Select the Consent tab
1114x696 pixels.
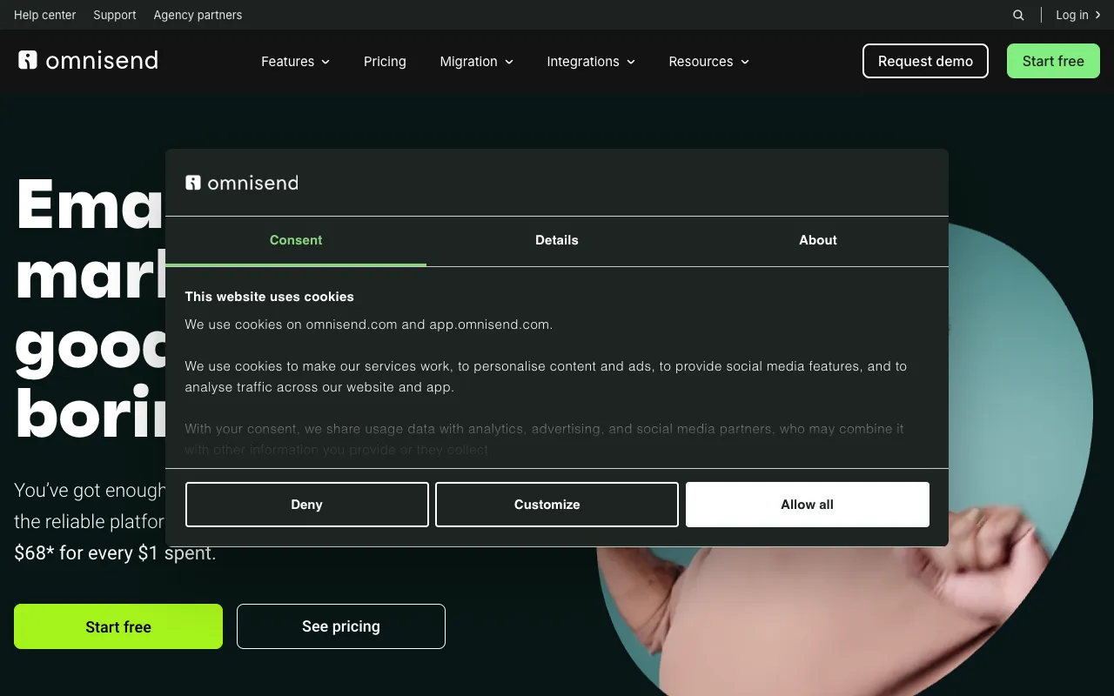(296, 240)
